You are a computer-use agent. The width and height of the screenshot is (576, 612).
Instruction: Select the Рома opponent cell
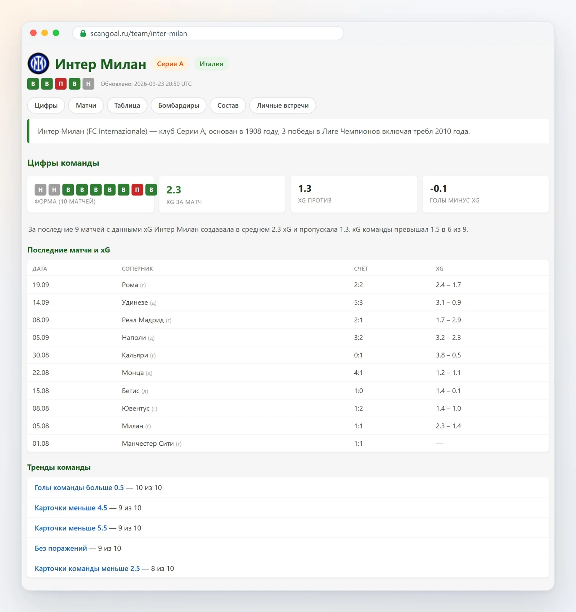click(134, 285)
